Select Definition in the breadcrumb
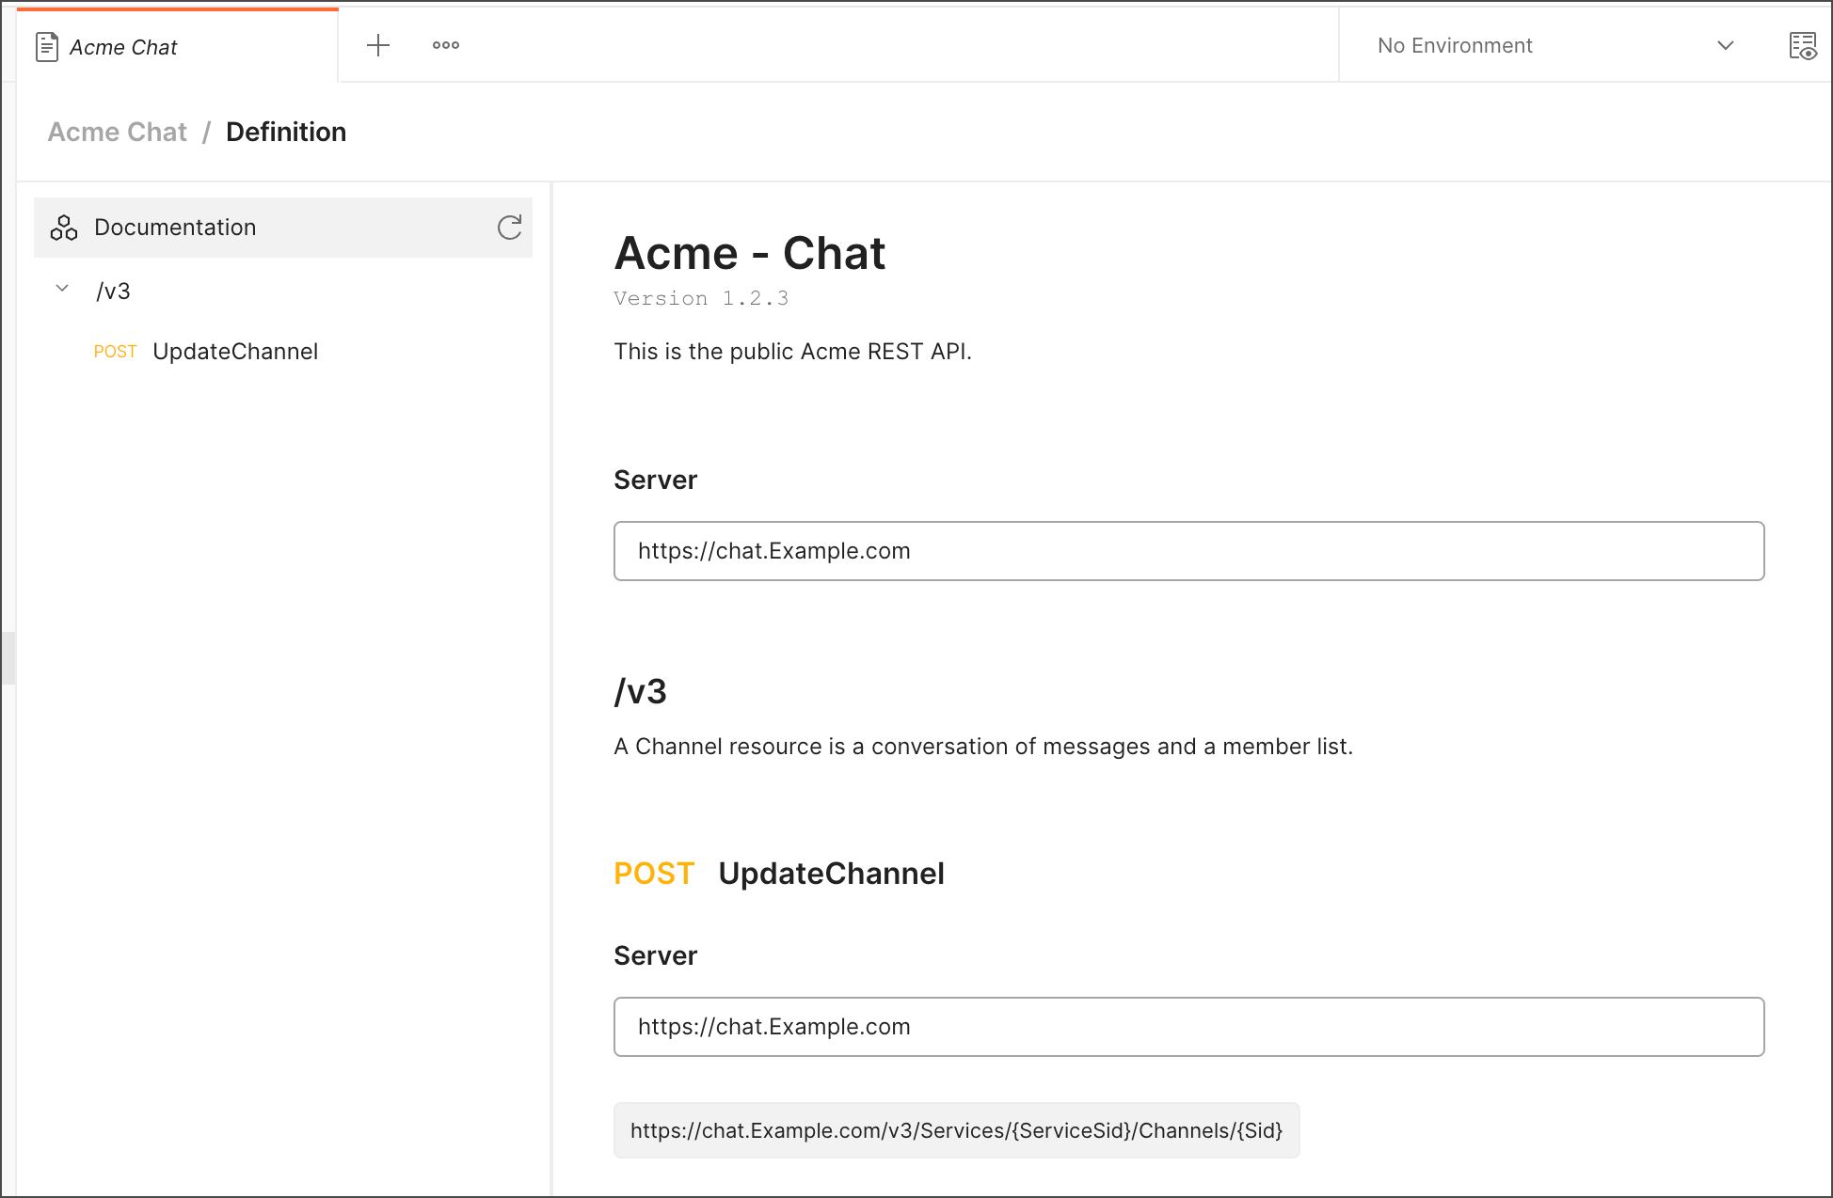 285,132
